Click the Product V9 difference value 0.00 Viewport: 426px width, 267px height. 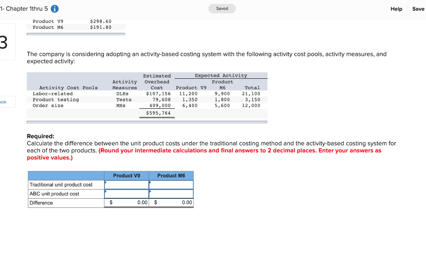(142, 202)
